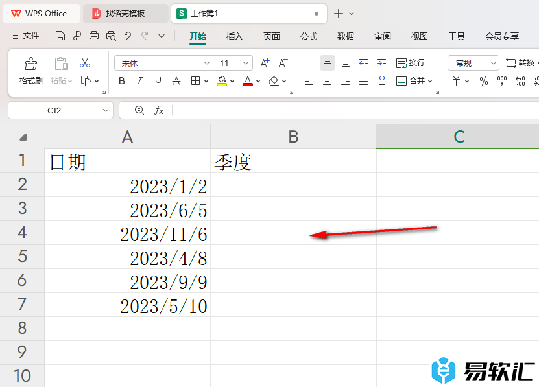Click the zoom magnifier beside fx
The image size is (539, 387).
[139, 110]
